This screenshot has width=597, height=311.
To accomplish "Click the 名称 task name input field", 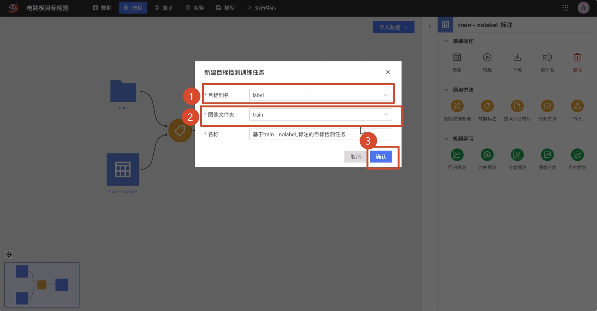I will 320,134.
